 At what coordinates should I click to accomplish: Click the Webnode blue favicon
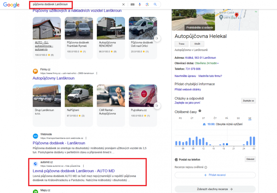click(36, 136)
